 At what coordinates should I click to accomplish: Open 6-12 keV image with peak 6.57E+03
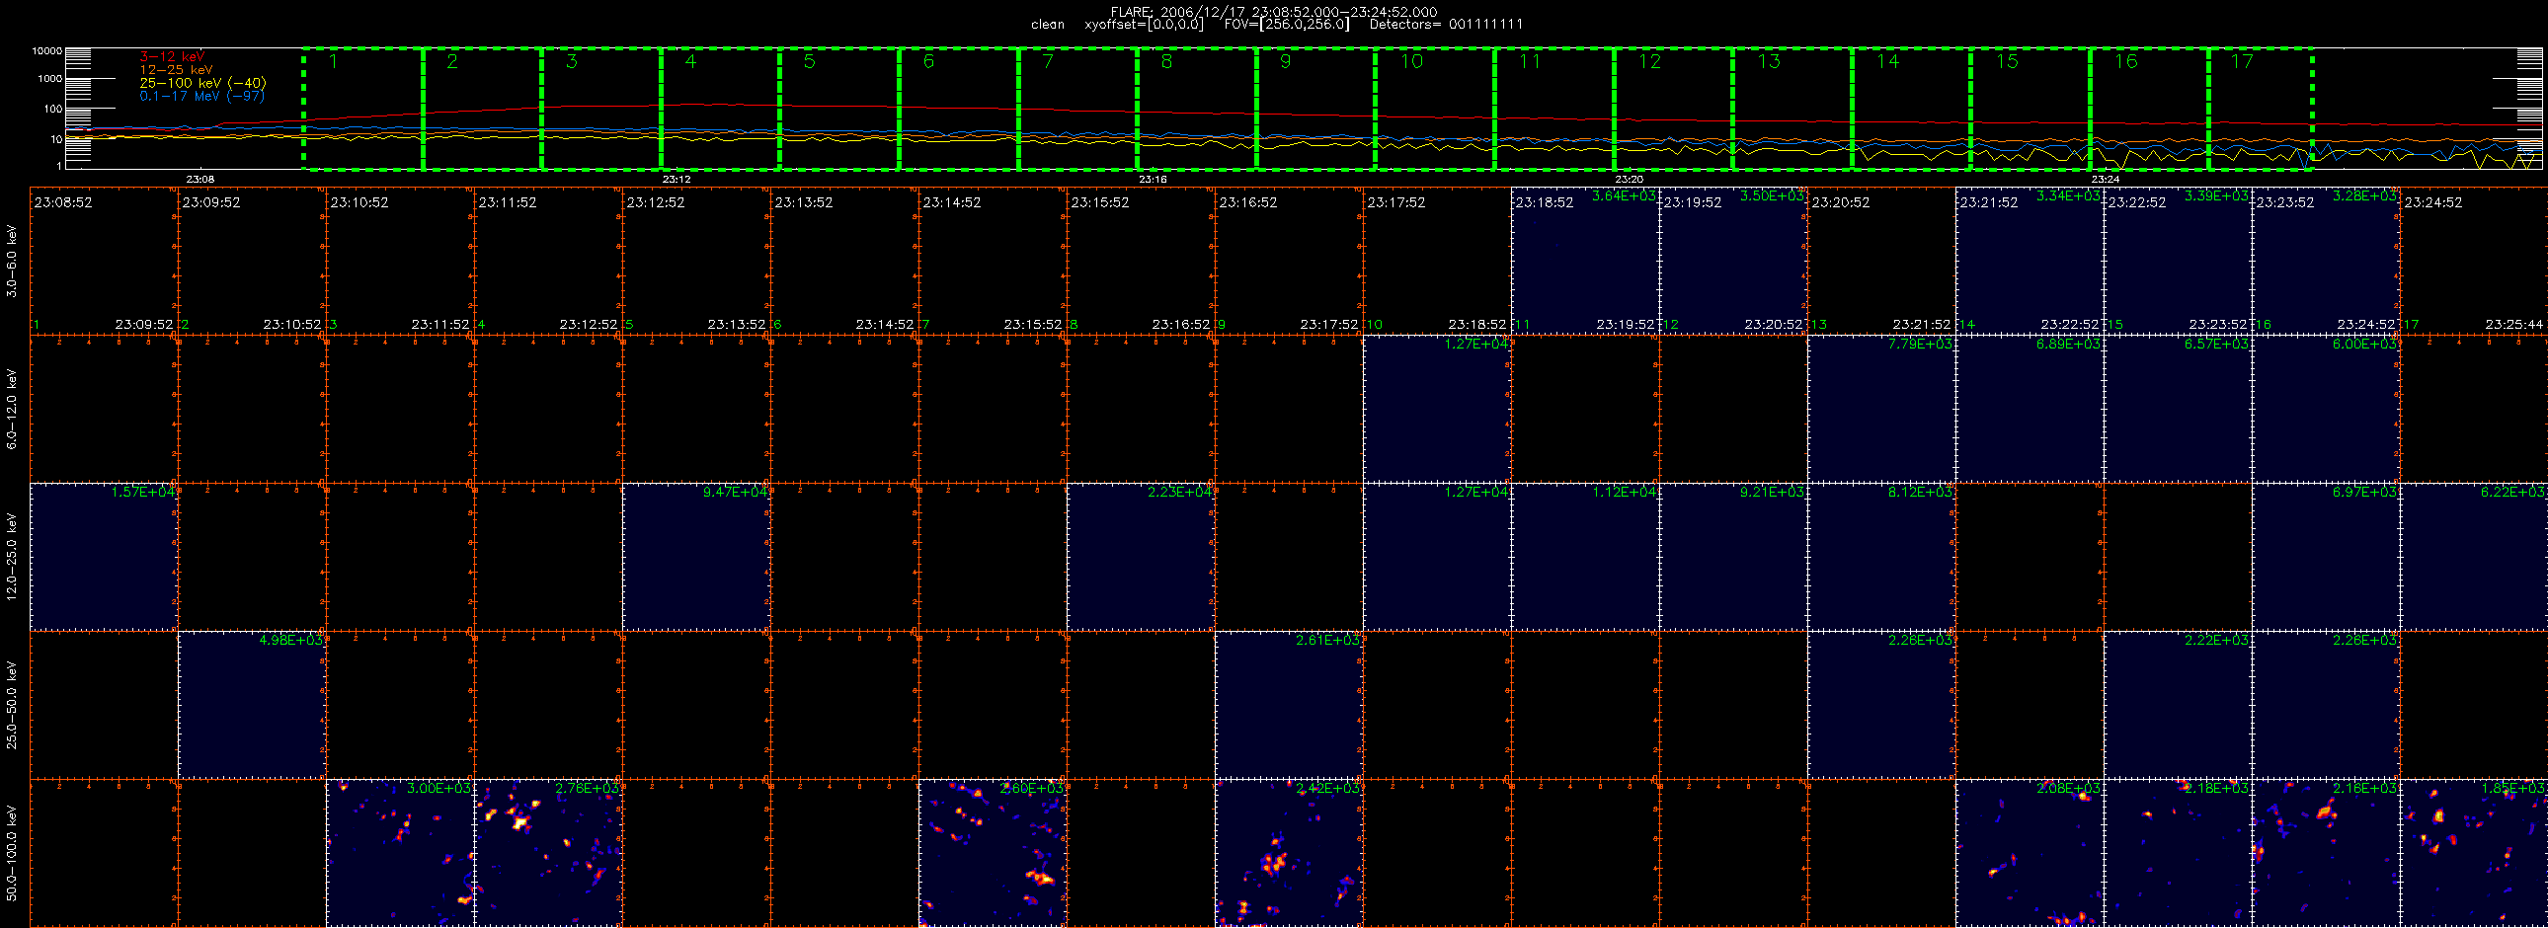click(2179, 409)
